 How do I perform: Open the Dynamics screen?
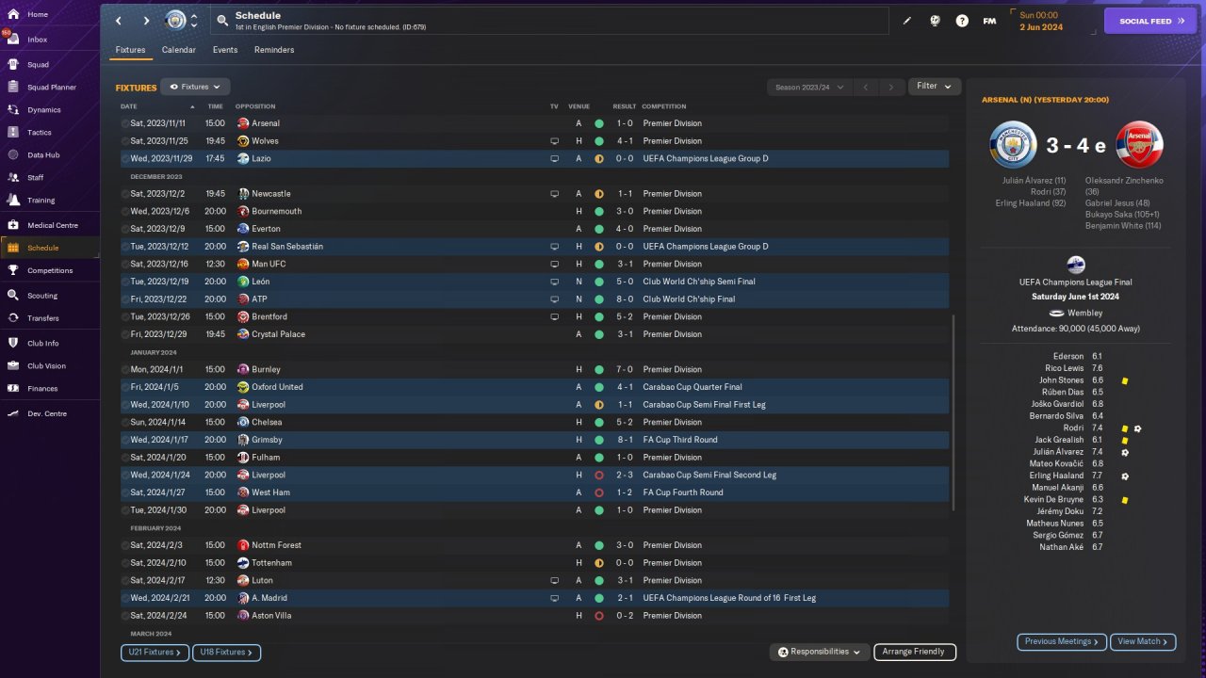[43, 110]
